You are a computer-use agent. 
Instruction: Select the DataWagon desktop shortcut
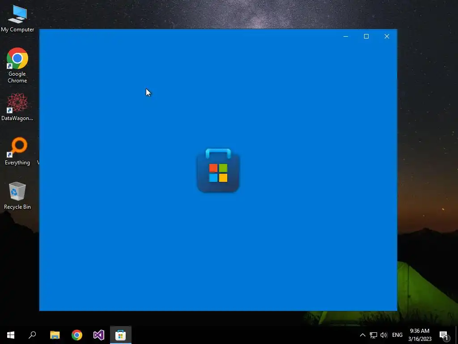(17, 107)
